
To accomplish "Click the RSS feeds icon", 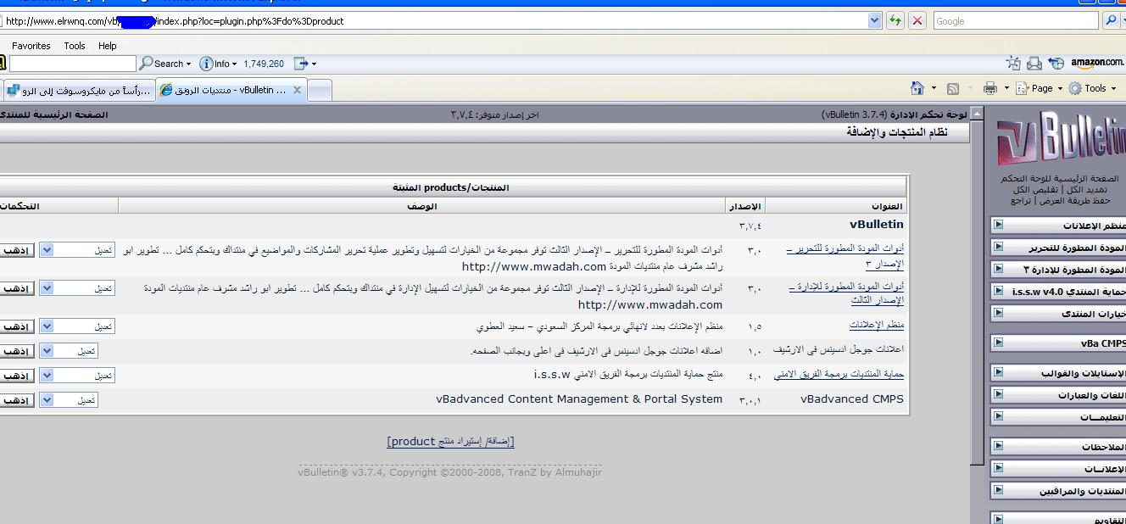I will coord(953,88).
